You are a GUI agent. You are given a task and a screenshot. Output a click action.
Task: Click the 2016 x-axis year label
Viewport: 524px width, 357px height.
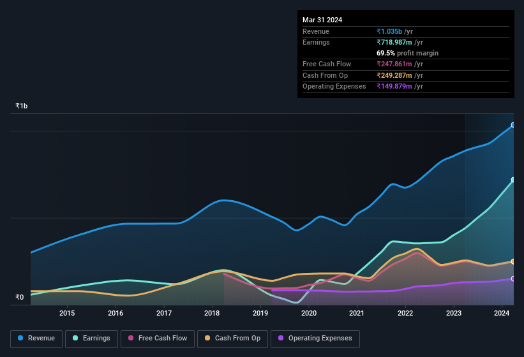[x=116, y=313]
